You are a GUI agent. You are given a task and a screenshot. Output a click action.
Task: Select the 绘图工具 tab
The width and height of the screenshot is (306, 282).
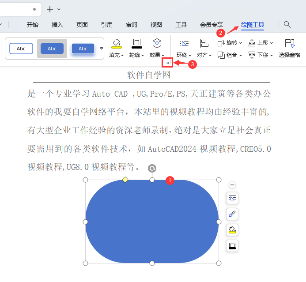tap(253, 25)
